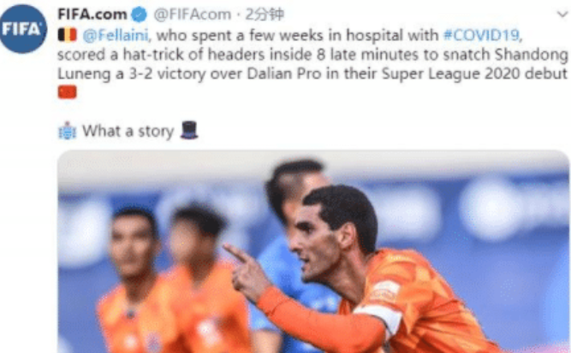Open the attached match photo
571x353 pixels.
[313, 251]
